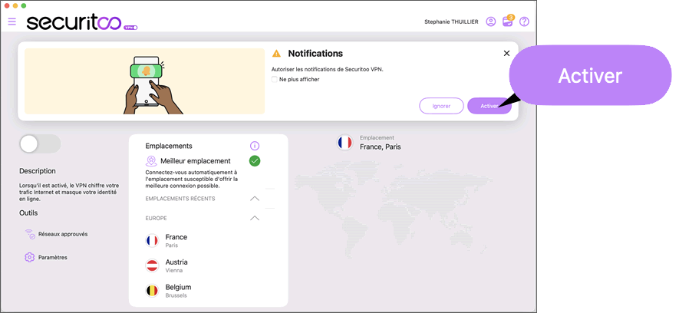This screenshot has height=313, width=689.
Task: Click the French flag beside Emplacement France, Paris
Action: click(345, 143)
